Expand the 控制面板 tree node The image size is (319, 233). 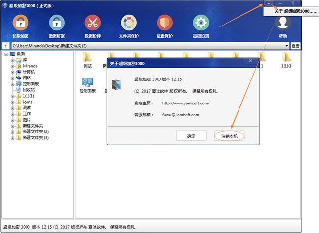(12, 84)
